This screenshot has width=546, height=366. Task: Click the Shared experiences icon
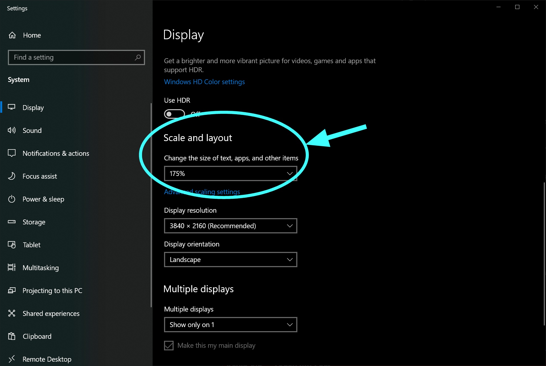tap(12, 313)
